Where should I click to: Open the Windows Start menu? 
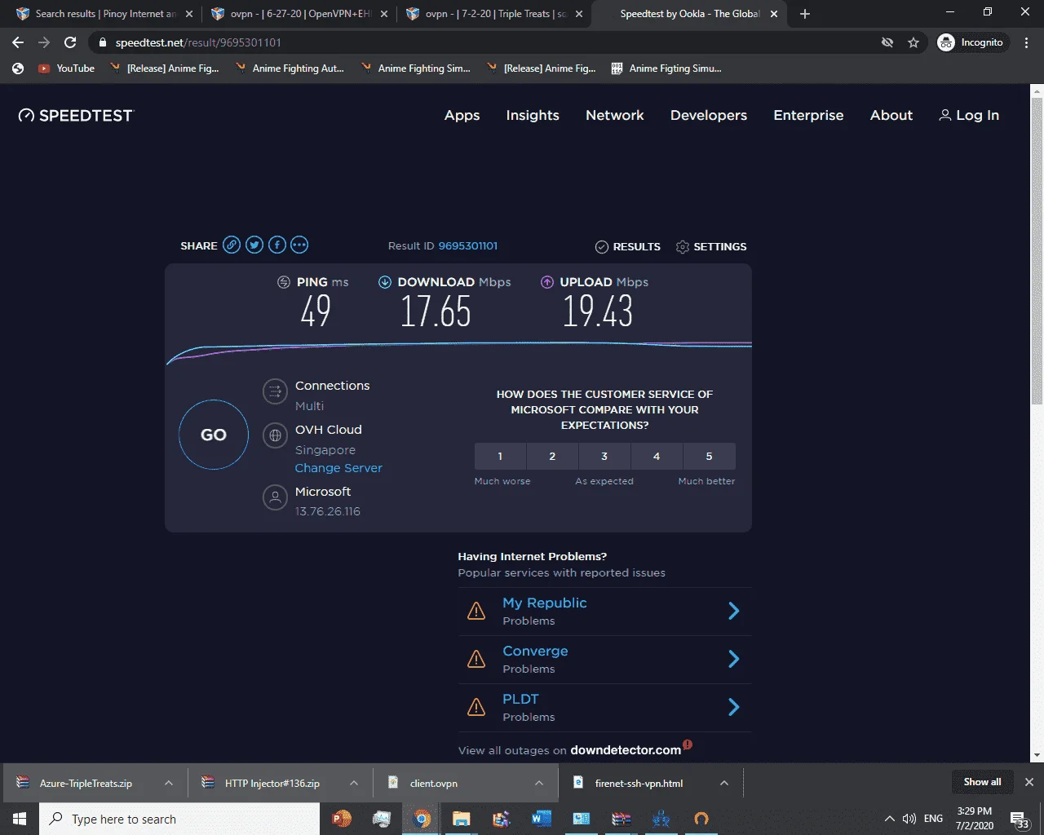point(20,819)
